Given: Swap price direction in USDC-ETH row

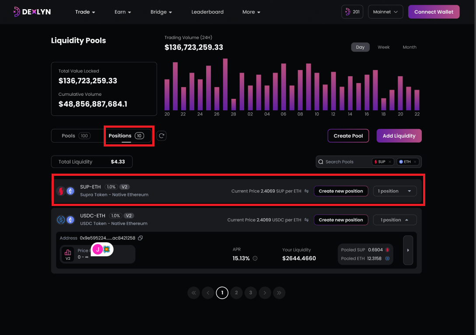Looking at the screenshot, I should click(x=307, y=220).
